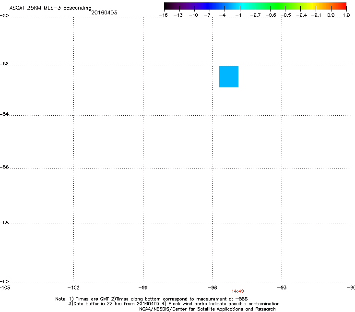Click the -52 latitude axis label

[4, 64]
